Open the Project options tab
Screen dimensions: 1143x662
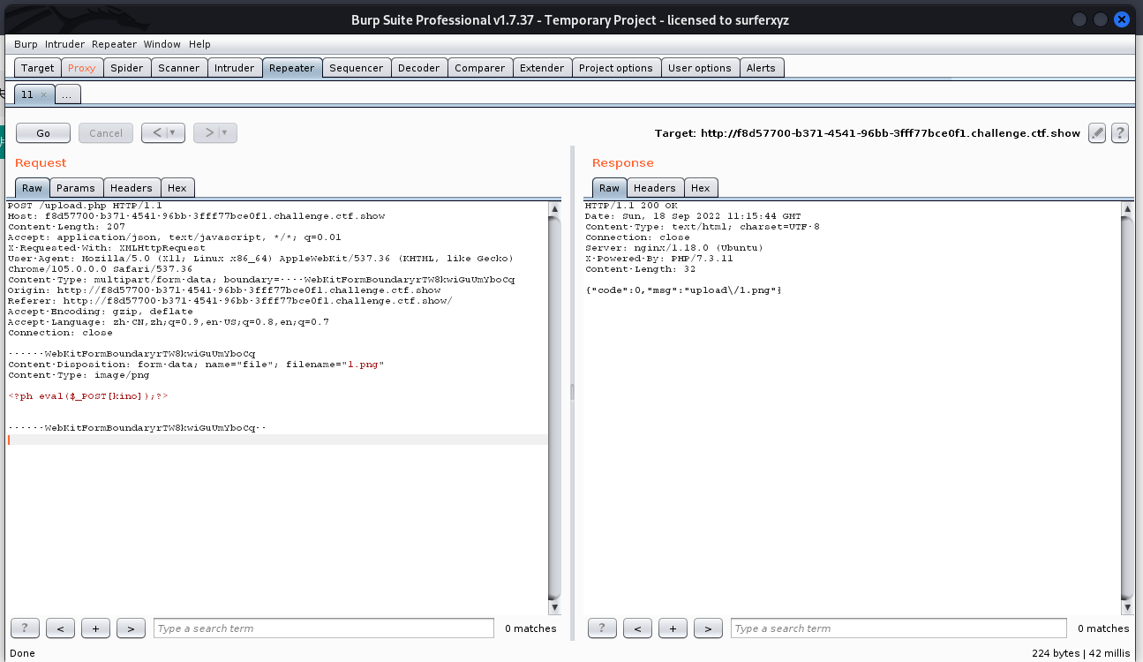pyautogui.click(x=616, y=68)
